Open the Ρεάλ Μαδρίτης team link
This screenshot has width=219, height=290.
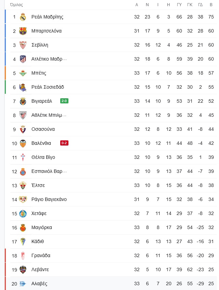[47, 17]
